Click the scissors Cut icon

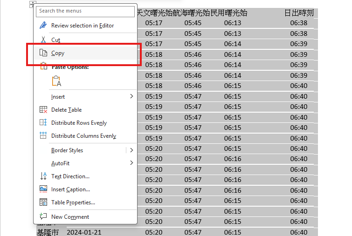coord(43,40)
